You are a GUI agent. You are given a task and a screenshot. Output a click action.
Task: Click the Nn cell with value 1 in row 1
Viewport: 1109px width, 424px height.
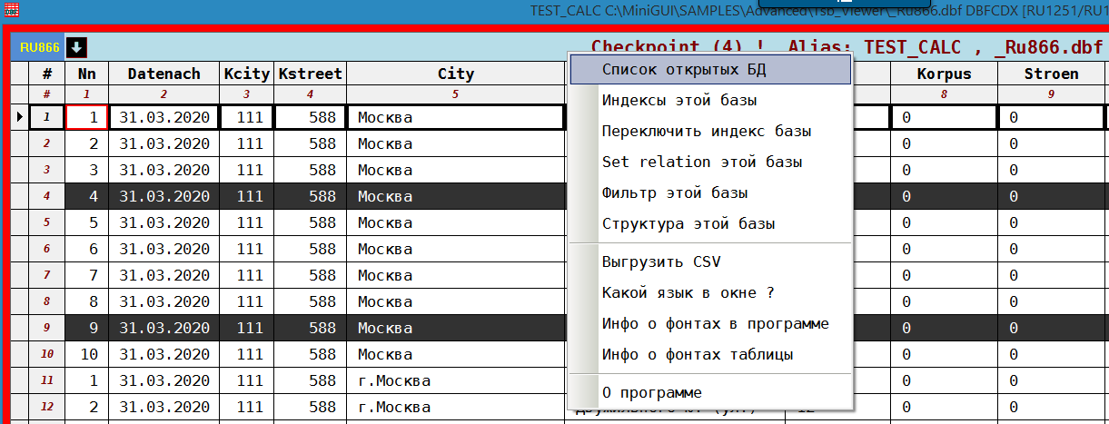pyautogui.click(x=87, y=117)
